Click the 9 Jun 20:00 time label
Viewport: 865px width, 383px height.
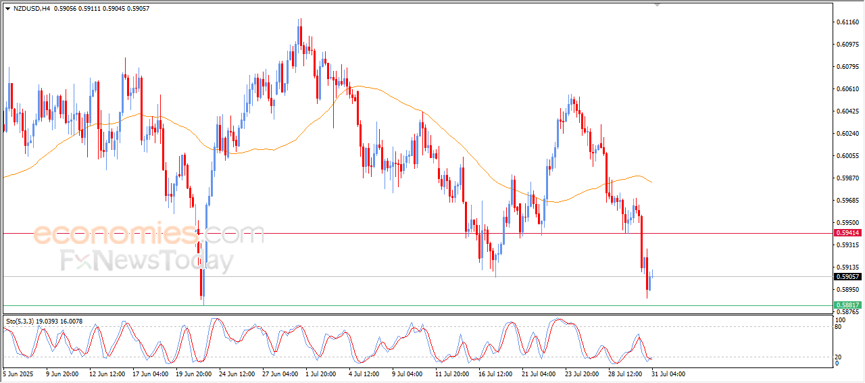(63, 374)
